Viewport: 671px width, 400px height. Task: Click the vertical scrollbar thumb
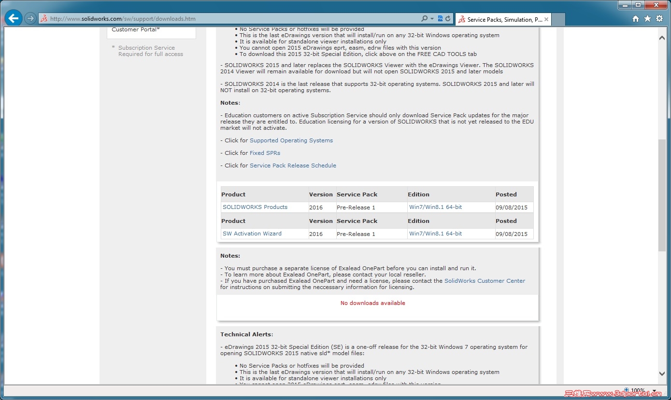tap(662, 195)
